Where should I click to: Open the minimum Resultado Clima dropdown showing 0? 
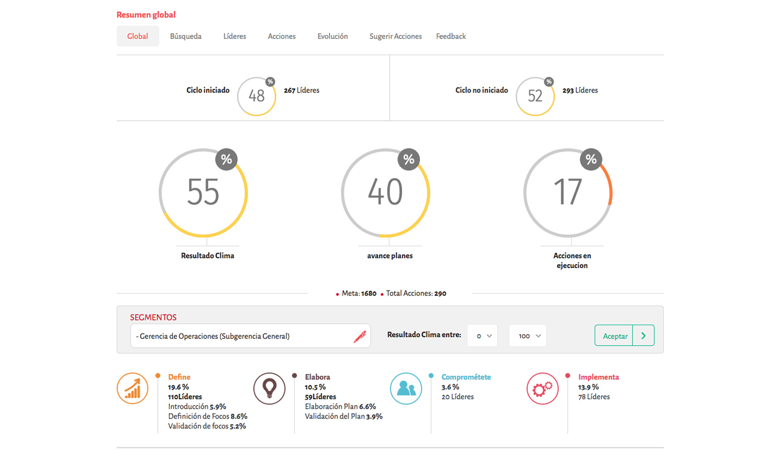[483, 336]
